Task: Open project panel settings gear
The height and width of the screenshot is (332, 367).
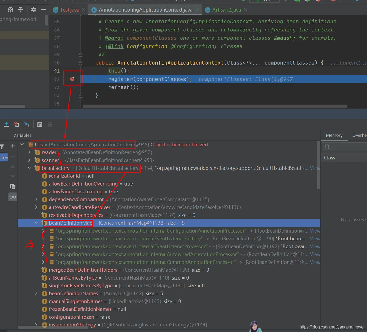Action: (34, 10)
